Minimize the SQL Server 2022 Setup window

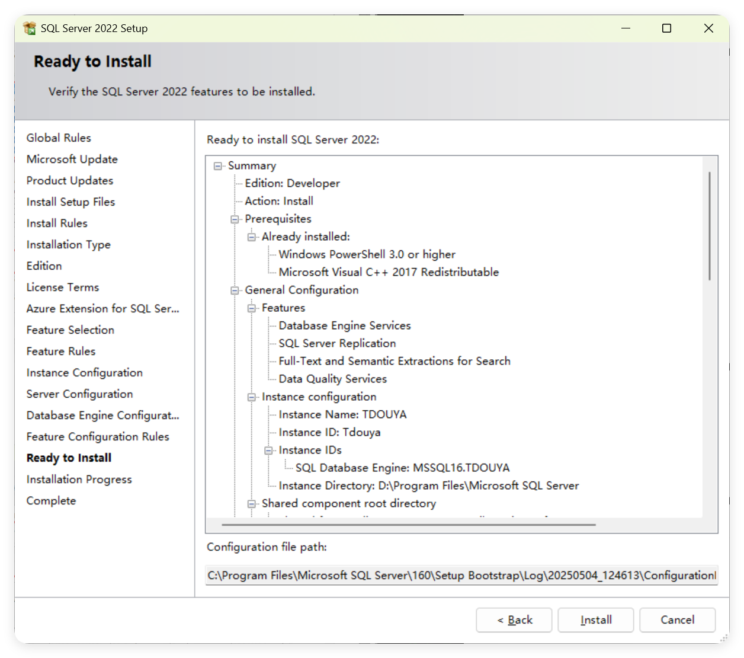tap(626, 28)
